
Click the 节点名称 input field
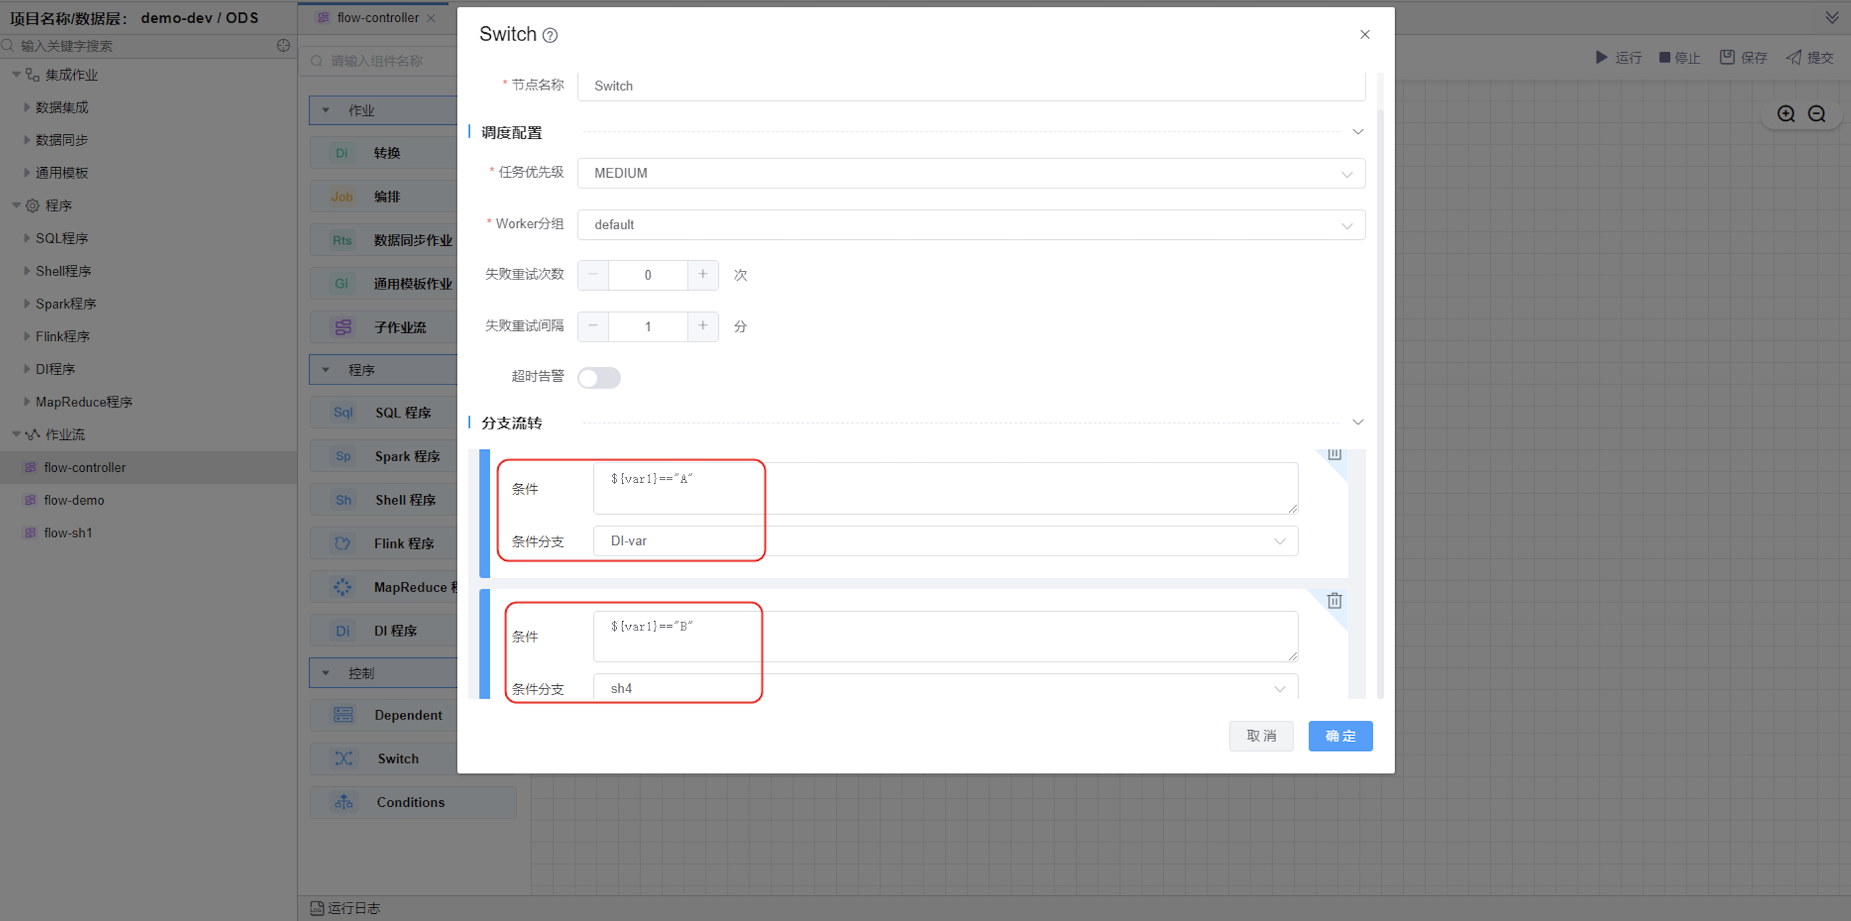coord(970,86)
